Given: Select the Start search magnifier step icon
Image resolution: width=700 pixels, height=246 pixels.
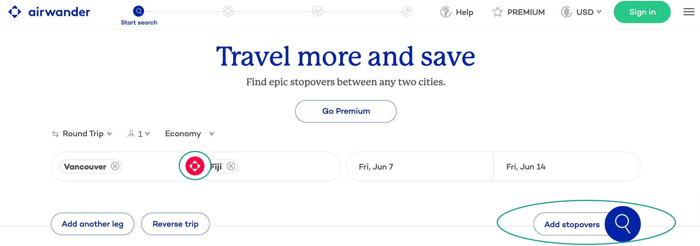Looking at the screenshot, I should (x=138, y=11).
